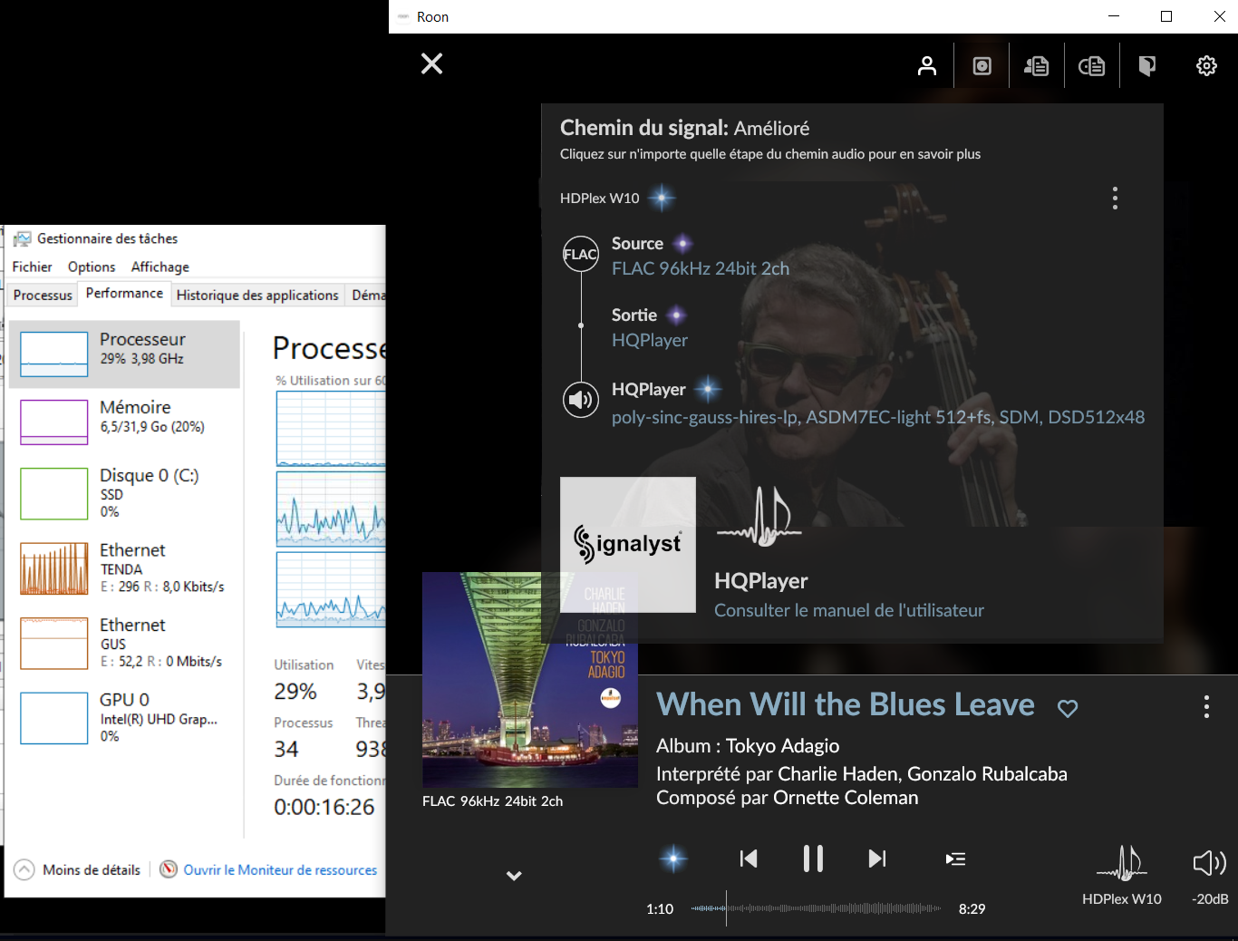Click the Task Manager title bar icon

[x=23, y=238]
